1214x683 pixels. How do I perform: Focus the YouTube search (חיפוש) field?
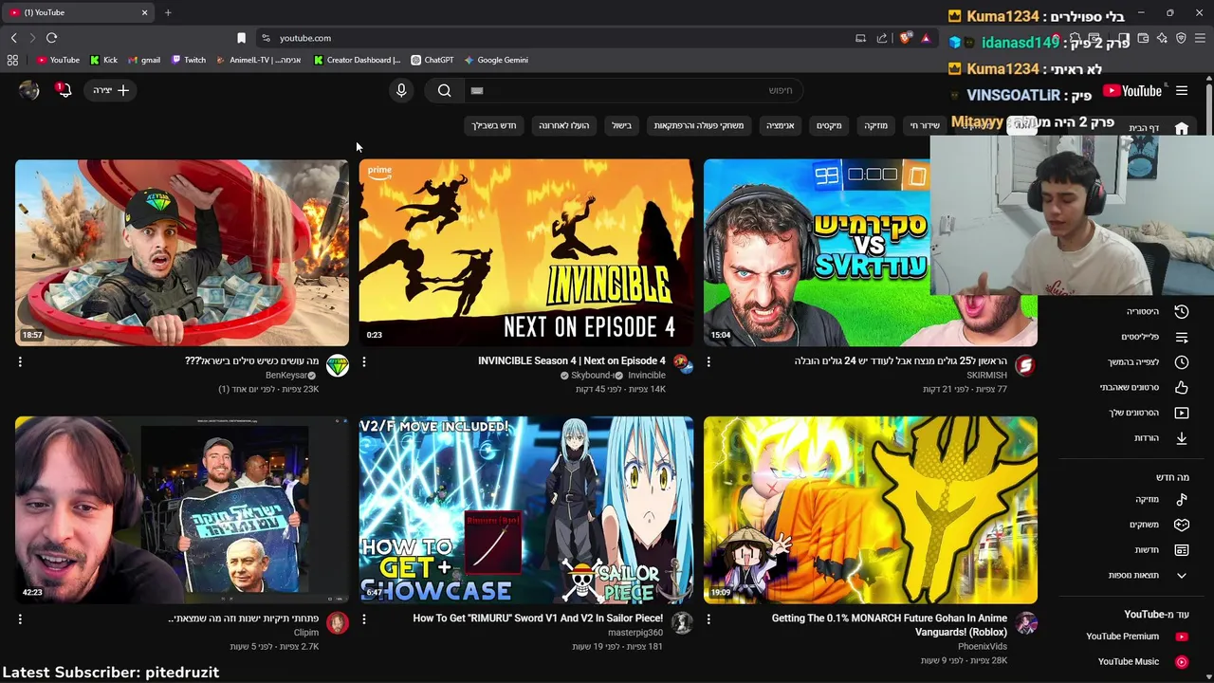tap(634, 90)
